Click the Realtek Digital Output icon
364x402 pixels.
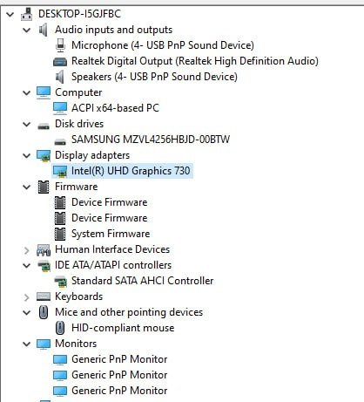click(60, 61)
